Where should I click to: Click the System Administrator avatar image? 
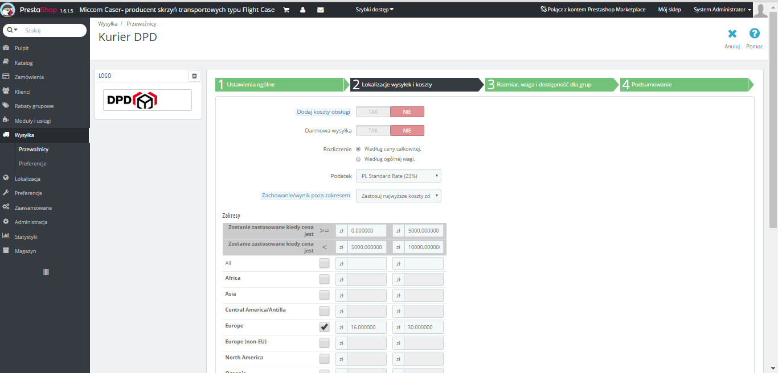[761, 9]
